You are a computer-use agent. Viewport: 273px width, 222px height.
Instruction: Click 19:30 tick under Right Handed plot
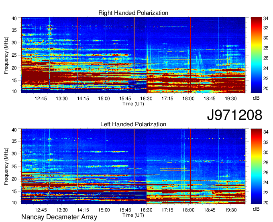pos(231,99)
